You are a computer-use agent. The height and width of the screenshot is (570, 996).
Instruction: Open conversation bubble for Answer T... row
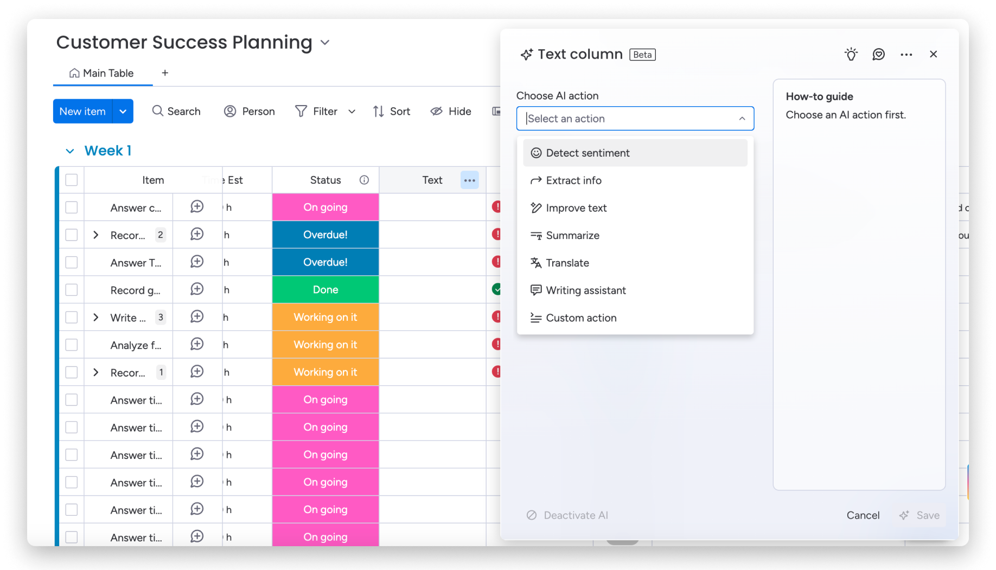(197, 262)
